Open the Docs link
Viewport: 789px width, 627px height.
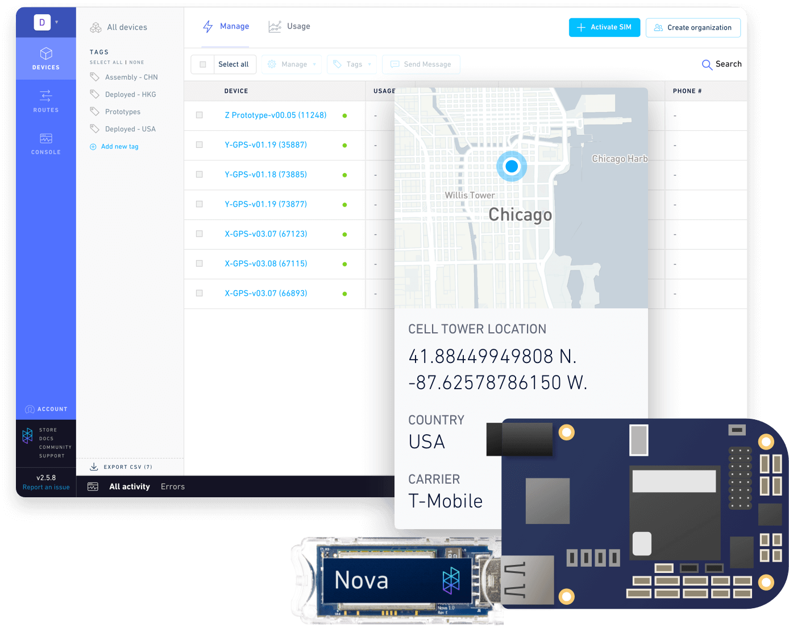click(x=47, y=439)
